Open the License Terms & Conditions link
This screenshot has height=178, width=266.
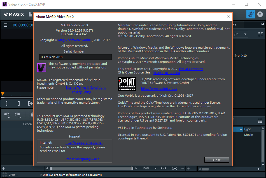[86, 87]
